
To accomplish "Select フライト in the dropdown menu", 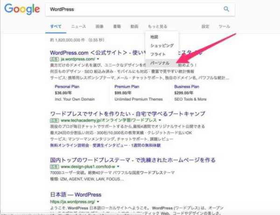I will tap(158, 54).
